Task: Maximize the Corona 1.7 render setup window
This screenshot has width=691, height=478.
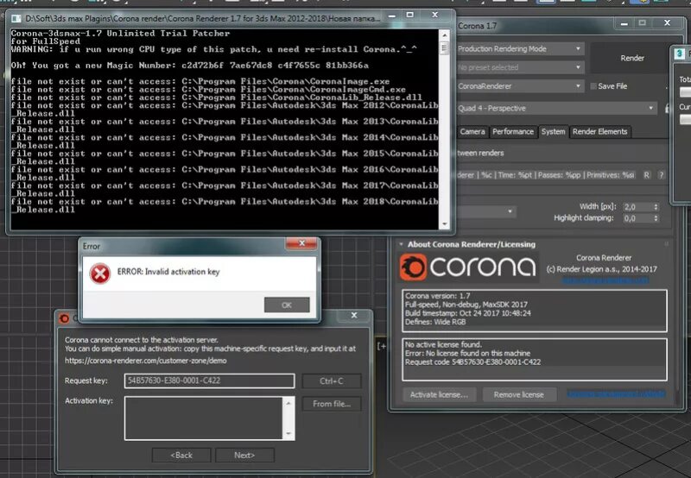Action: (642, 23)
